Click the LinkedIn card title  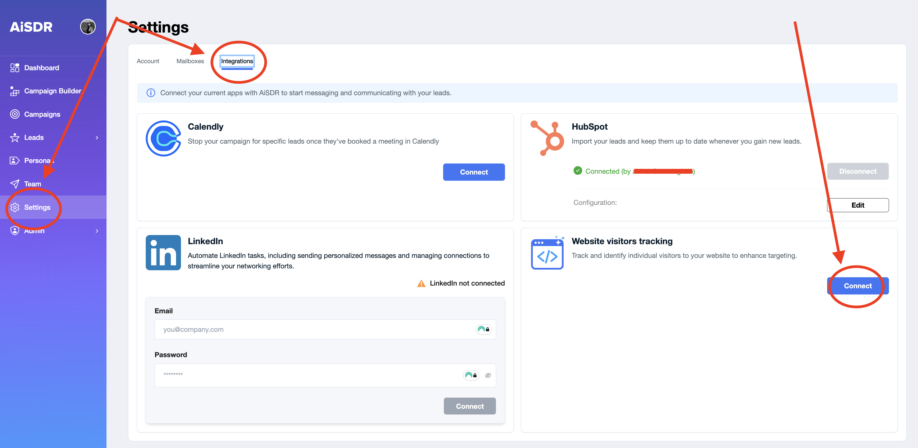(x=205, y=241)
